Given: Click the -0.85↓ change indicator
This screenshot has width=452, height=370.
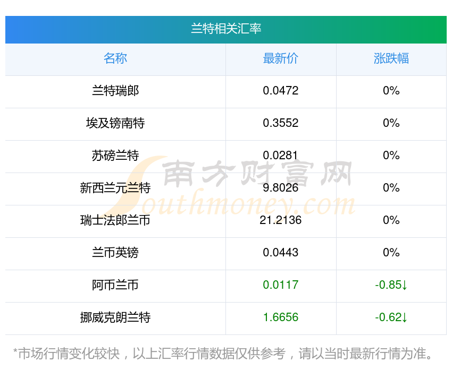Looking at the screenshot, I should 391,285.
